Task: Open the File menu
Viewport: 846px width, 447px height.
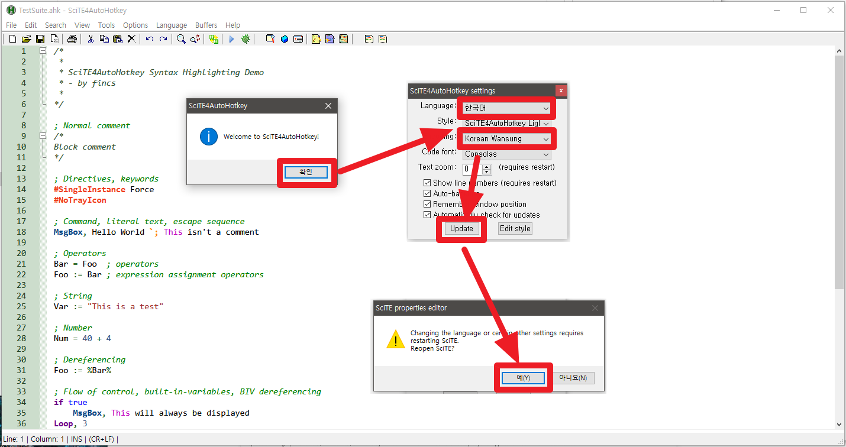Action: [x=11, y=25]
